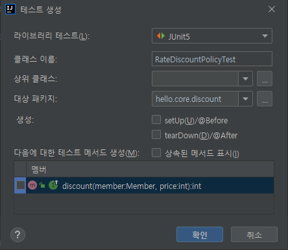Click the green implements-interface icon
The height and width of the screenshot is (250, 288).
[x=53, y=185]
